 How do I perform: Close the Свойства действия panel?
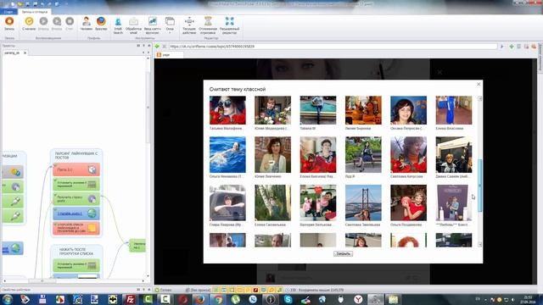[x=149, y=290]
